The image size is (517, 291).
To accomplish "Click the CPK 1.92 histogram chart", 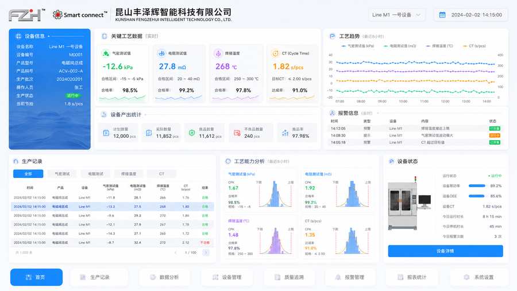I will (353, 194).
